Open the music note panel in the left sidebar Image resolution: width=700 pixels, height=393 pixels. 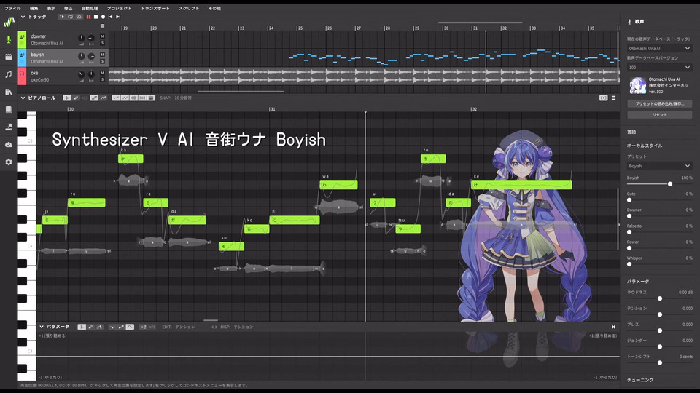[9, 74]
